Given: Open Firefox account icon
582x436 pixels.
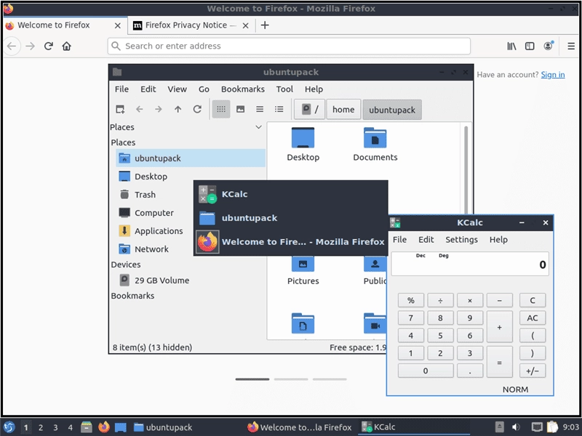Looking at the screenshot, I should coord(549,46).
